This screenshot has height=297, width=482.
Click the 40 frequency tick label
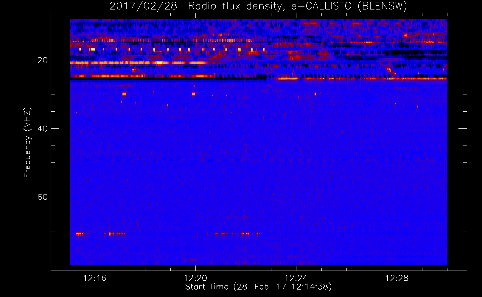point(42,129)
